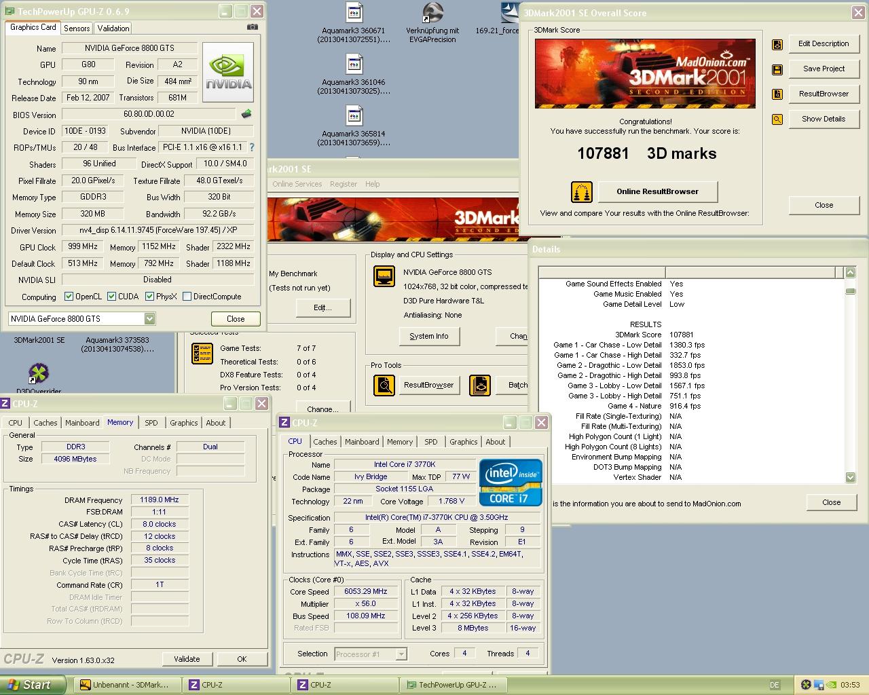The height and width of the screenshot is (695, 869).
Task: Click the Pro Tools ResultBrowser magnifier icon
Action: pyautogui.click(x=384, y=386)
